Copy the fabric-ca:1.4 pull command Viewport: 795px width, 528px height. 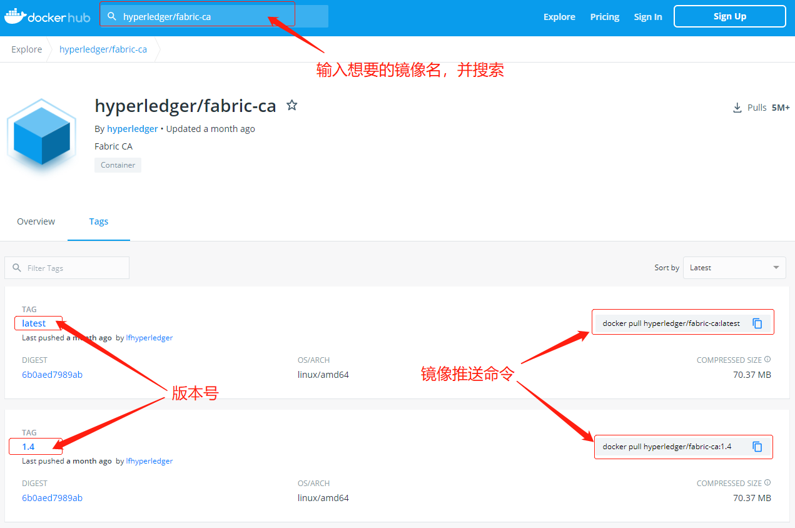coord(757,447)
